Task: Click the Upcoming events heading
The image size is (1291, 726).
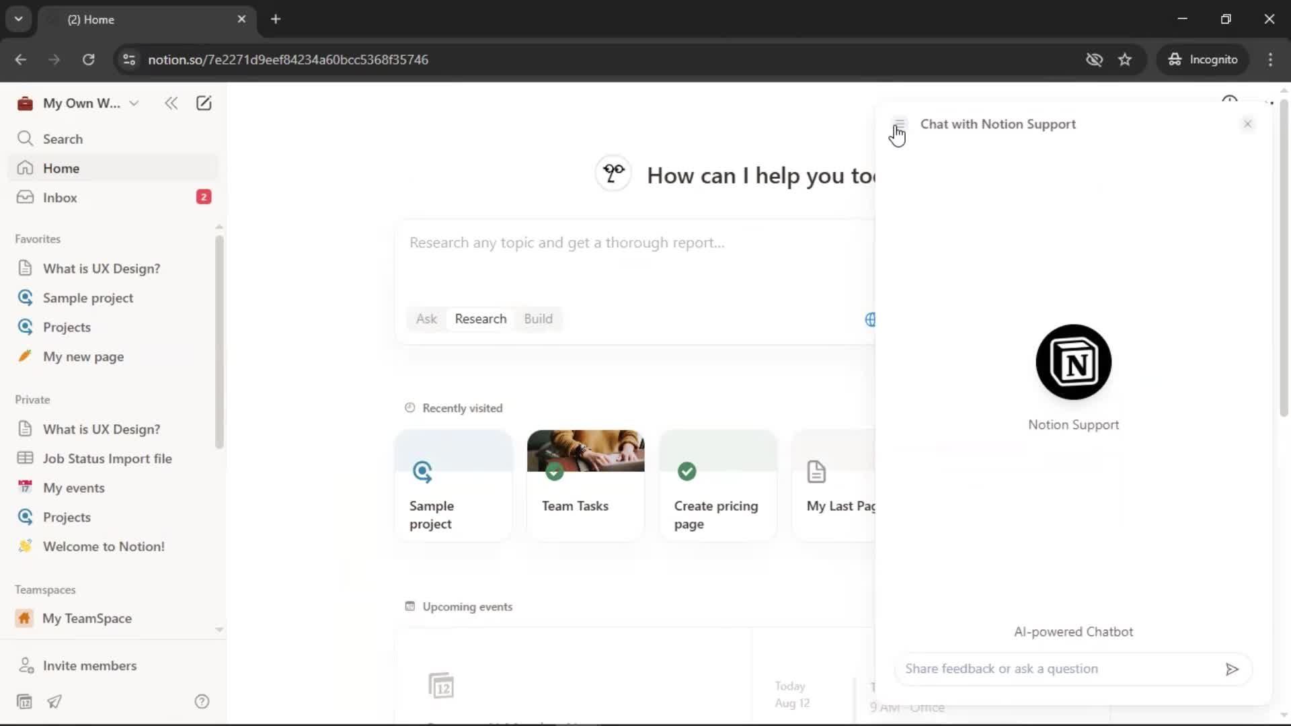Action: click(467, 606)
